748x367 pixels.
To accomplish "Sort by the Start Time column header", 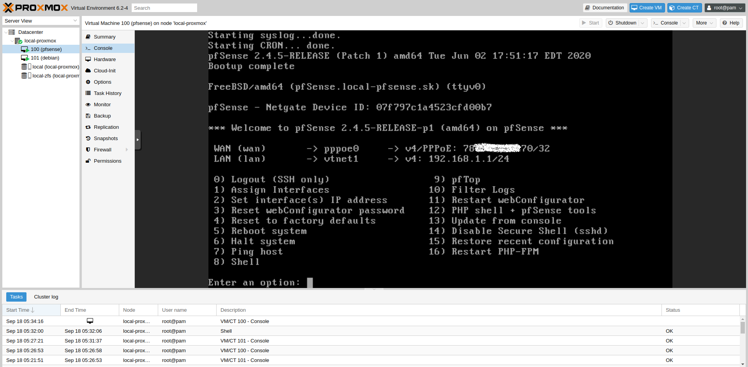I will 31,310.
